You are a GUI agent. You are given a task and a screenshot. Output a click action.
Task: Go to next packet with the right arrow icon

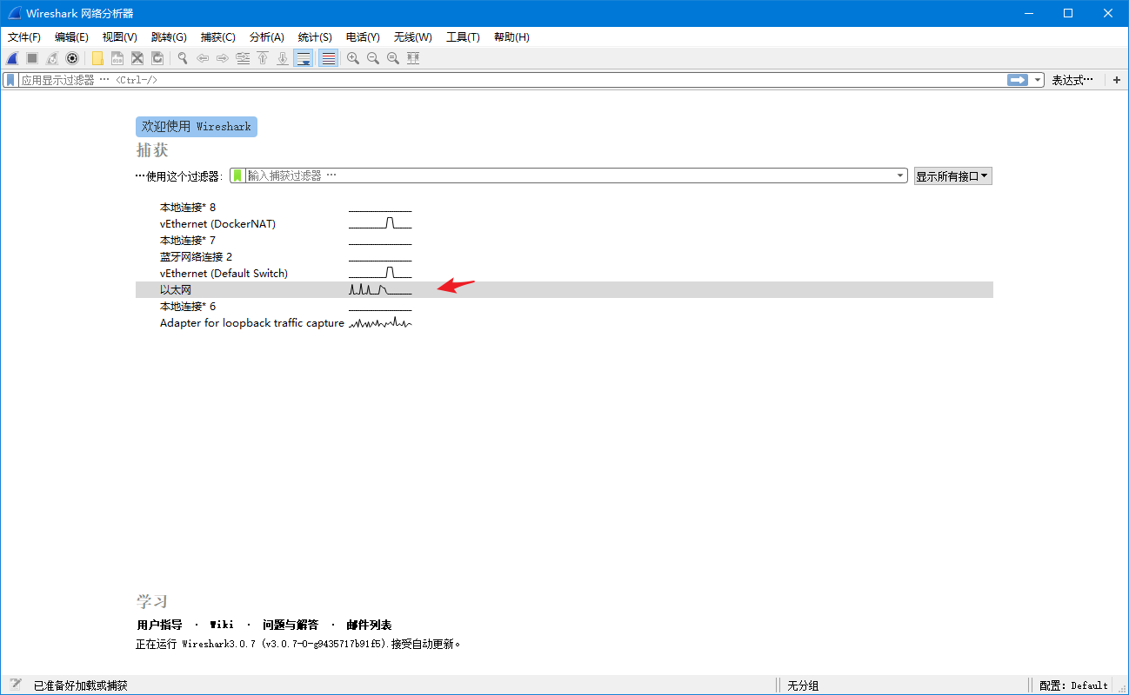tap(223, 58)
